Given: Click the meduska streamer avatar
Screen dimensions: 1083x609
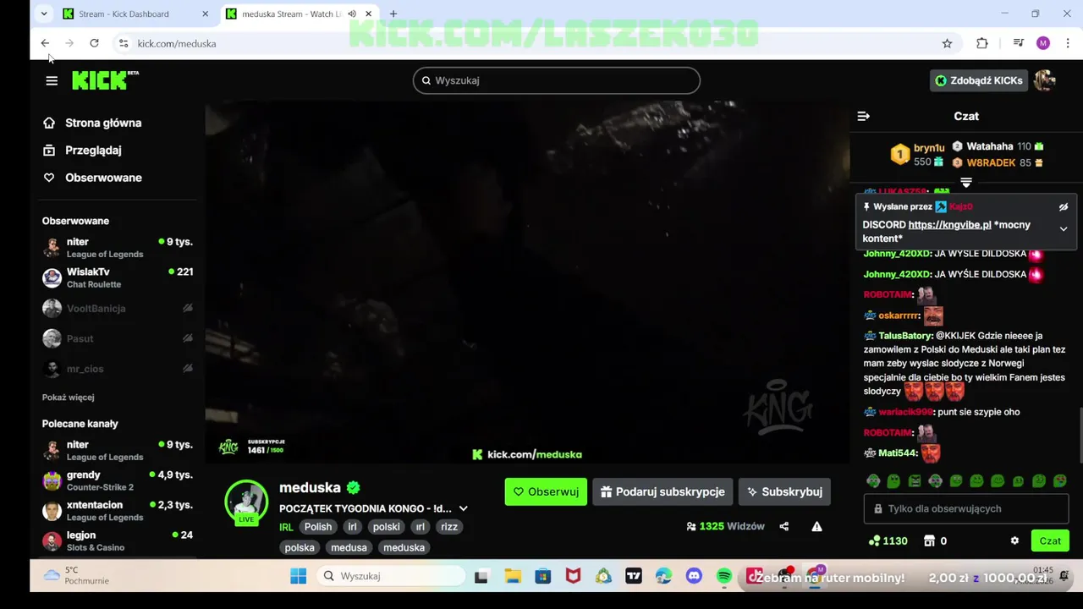Looking at the screenshot, I should 246,502.
